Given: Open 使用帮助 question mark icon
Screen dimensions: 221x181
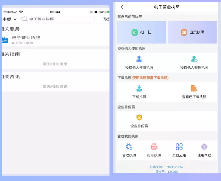Looking at the screenshot, I should point(204,147).
